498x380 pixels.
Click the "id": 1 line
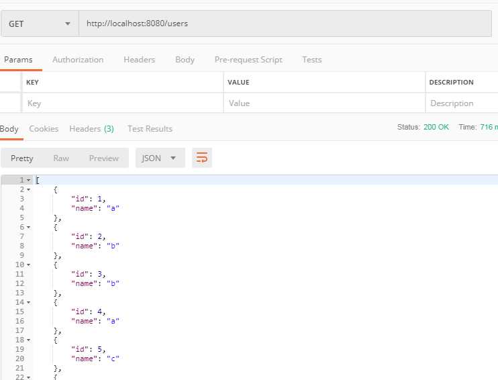tap(89, 199)
